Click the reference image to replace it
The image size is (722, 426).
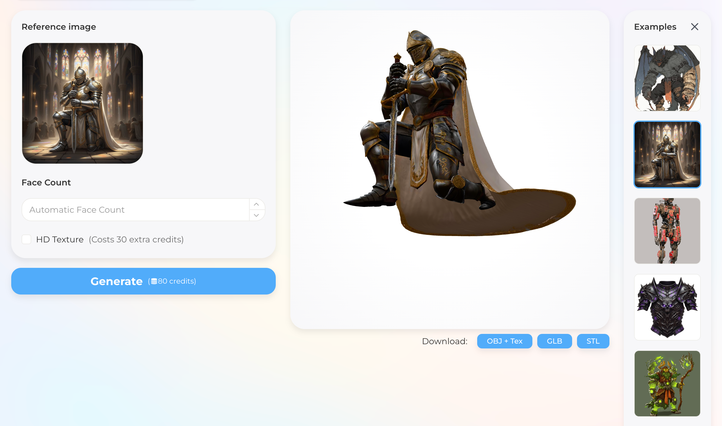pos(82,104)
